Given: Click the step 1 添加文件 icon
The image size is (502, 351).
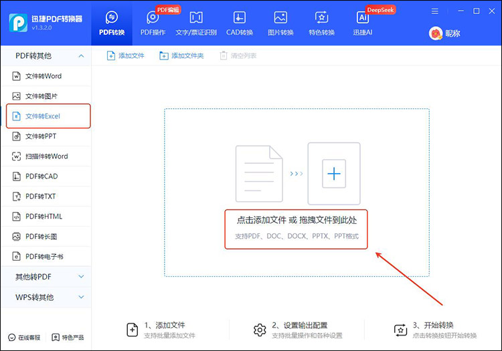Looking at the screenshot, I should (x=133, y=330).
